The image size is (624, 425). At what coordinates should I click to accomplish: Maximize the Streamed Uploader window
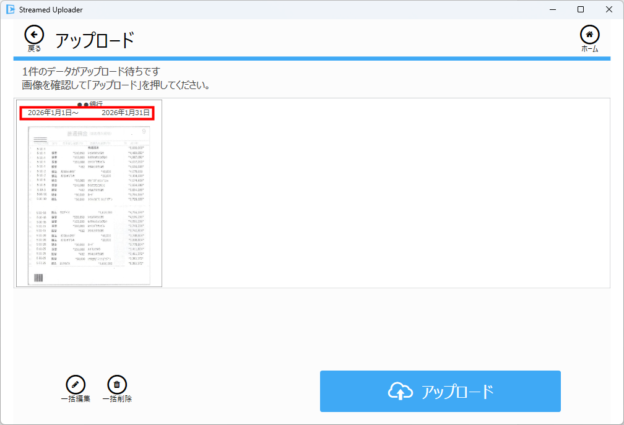(x=580, y=10)
